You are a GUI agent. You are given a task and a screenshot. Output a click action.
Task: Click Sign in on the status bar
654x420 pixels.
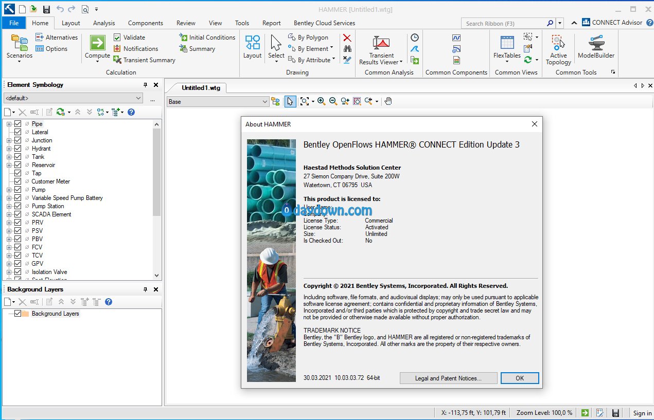(642, 413)
